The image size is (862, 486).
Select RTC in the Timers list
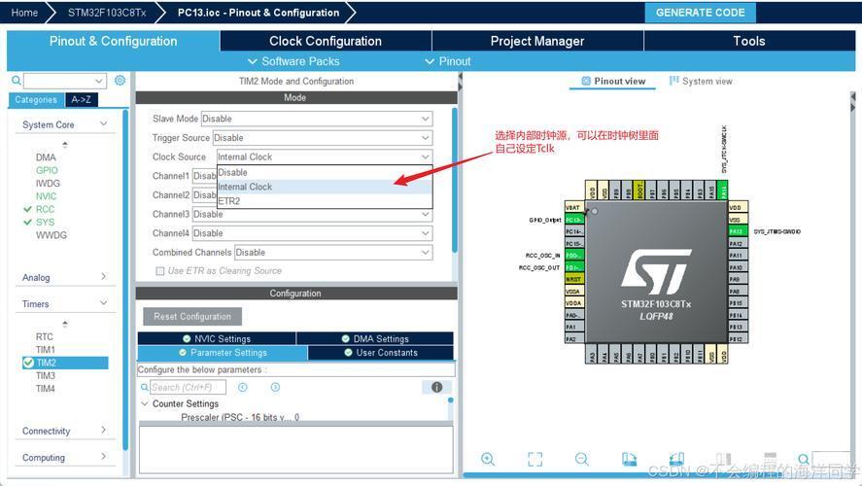coord(45,336)
